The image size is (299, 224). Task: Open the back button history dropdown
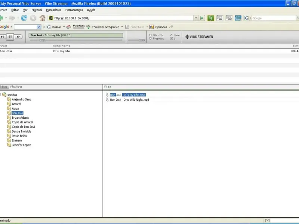pos(6,18)
